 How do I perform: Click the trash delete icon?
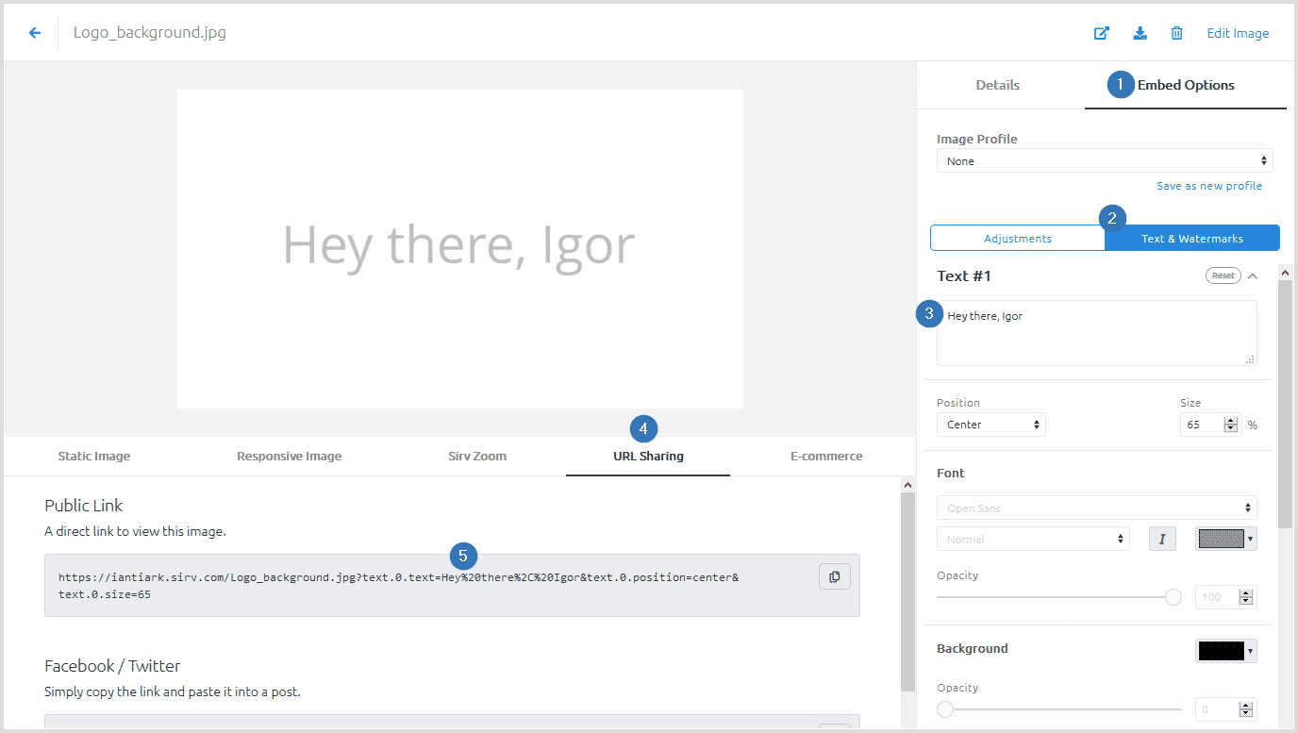[x=1176, y=33]
